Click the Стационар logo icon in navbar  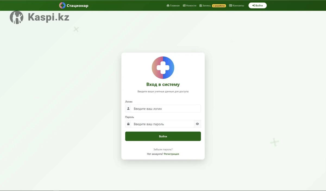tap(62, 5)
